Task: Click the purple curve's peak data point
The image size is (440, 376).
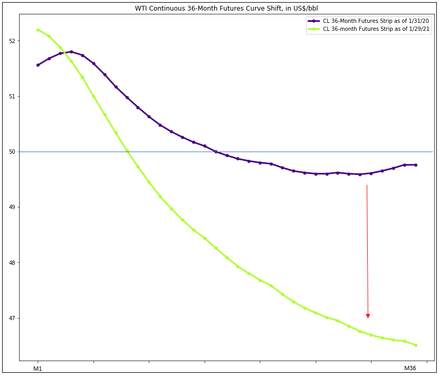Action: [71, 52]
